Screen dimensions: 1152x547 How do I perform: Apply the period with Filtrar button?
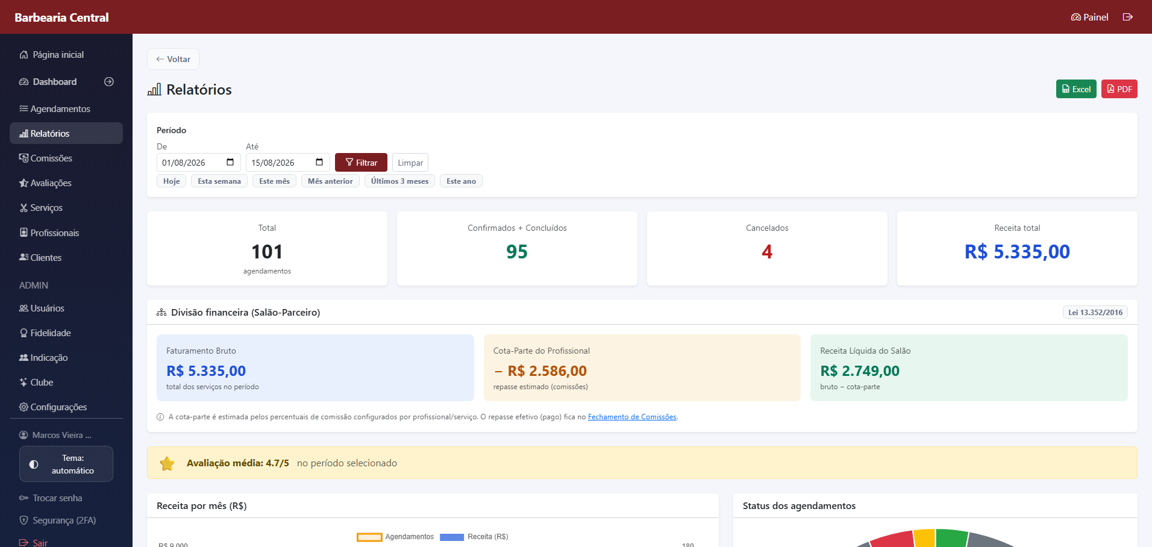(361, 163)
